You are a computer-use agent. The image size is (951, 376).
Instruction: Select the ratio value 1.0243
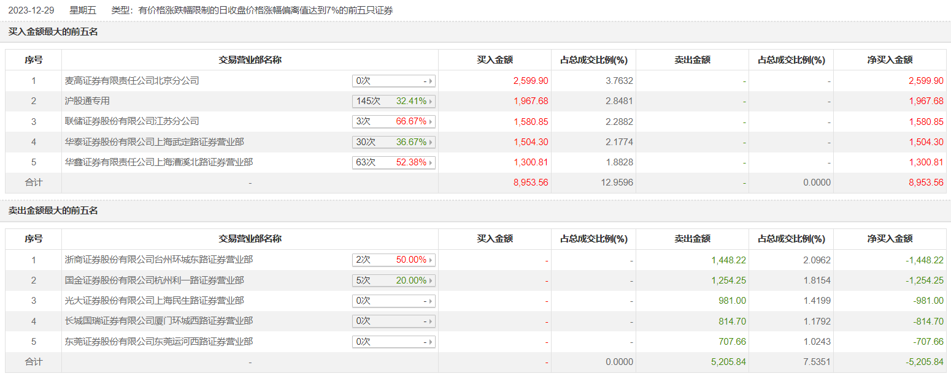[815, 342]
